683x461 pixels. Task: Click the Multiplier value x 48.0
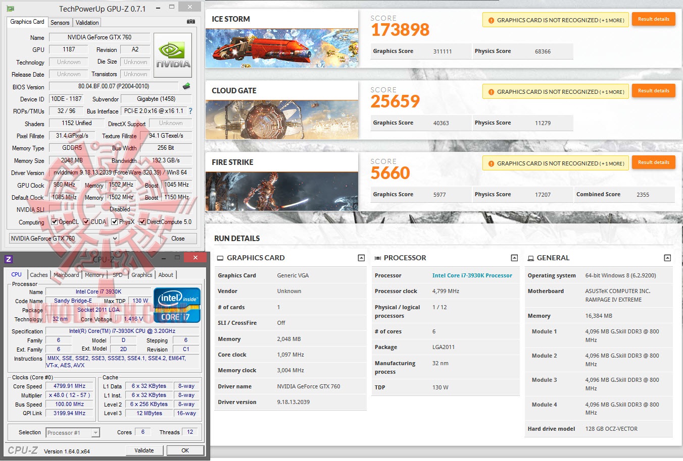[x=70, y=395]
